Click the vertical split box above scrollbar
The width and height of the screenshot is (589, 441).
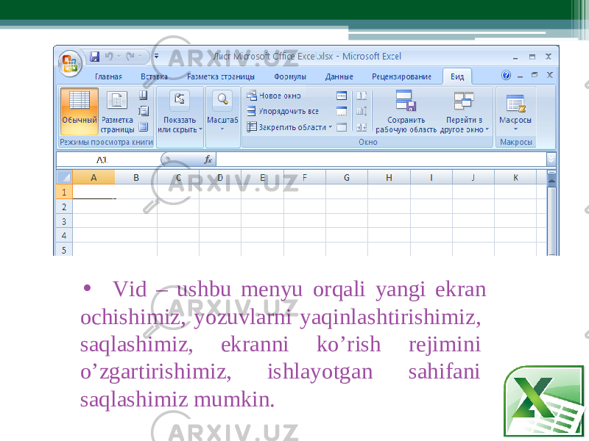tap(551, 172)
